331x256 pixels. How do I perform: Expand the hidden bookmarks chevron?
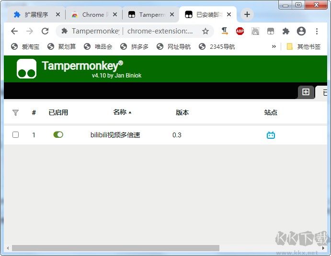click(x=274, y=46)
